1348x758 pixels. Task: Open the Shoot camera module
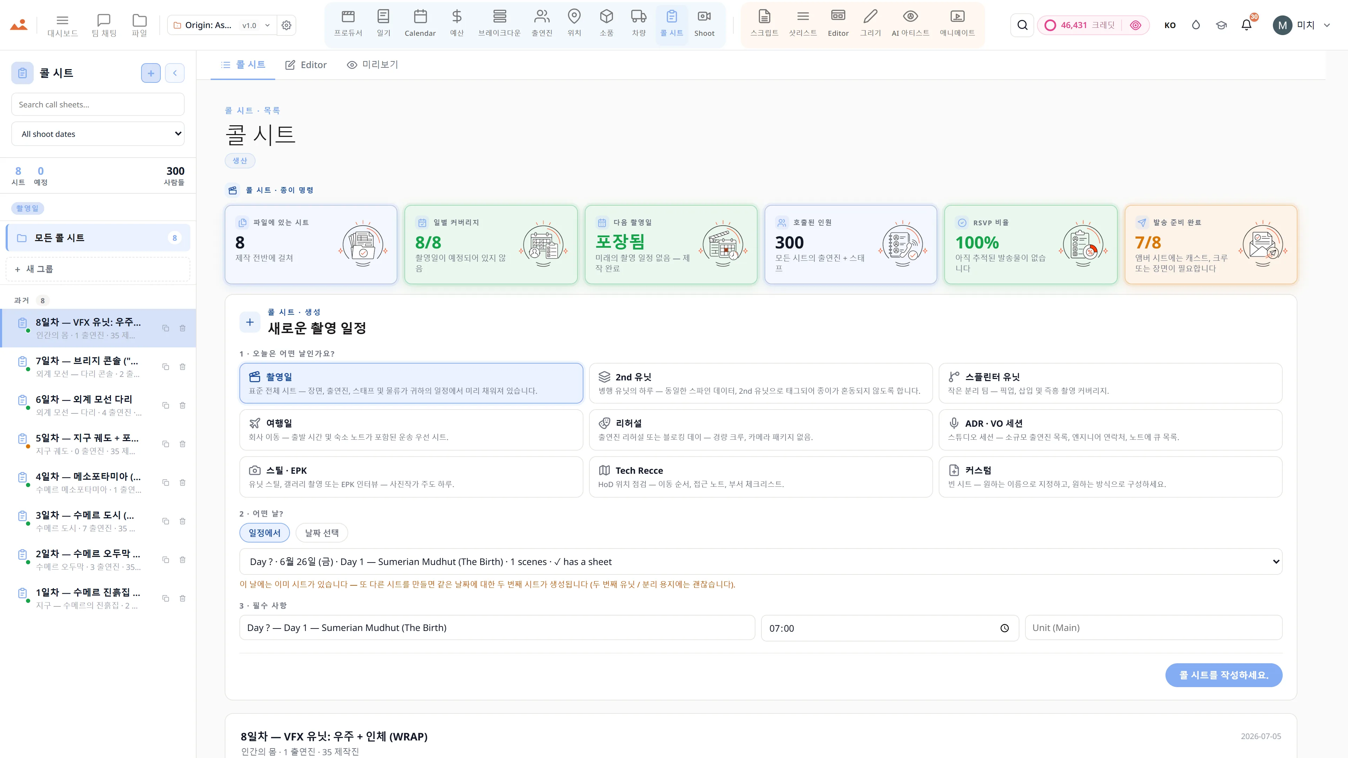click(x=704, y=24)
